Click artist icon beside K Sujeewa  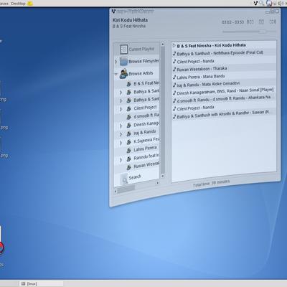[129, 142]
